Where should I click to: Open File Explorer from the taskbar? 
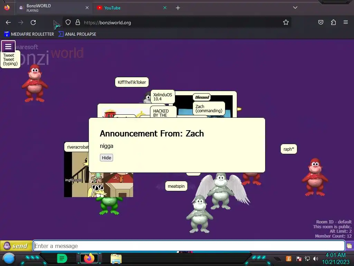click(116, 259)
